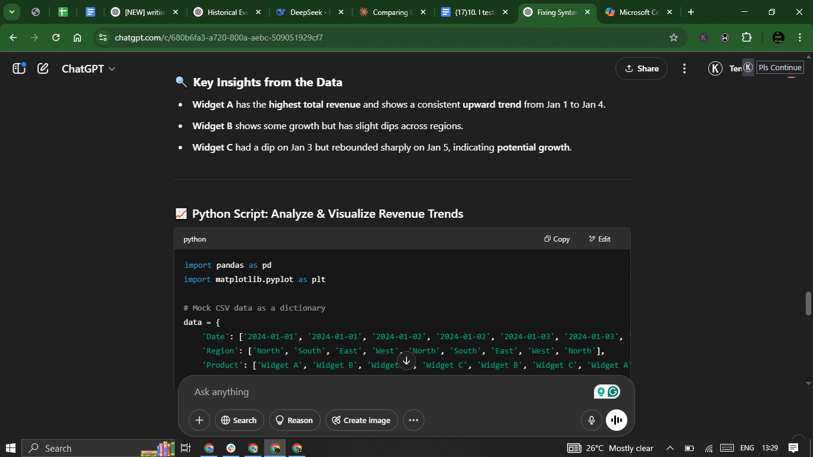Click the Pls Continue tooltip label

pyautogui.click(x=780, y=67)
